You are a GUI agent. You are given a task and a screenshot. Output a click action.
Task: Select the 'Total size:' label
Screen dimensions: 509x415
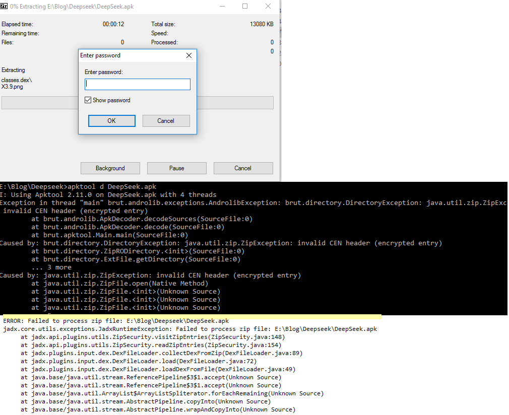click(x=163, y=24)
